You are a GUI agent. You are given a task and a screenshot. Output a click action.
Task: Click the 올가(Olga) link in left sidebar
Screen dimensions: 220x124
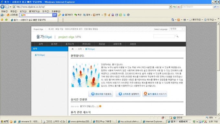pyautogui.click(x=40, y=55)
